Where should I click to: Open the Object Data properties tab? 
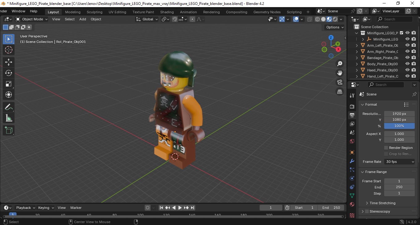pyautogui.click(x=352, y=196)
